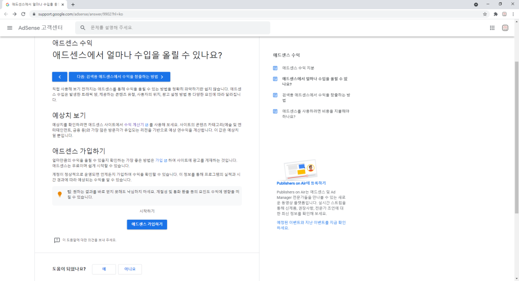519x281 pixels.
Task: Click the AdSense 고객센터 title
Action: tap(40, 28)
